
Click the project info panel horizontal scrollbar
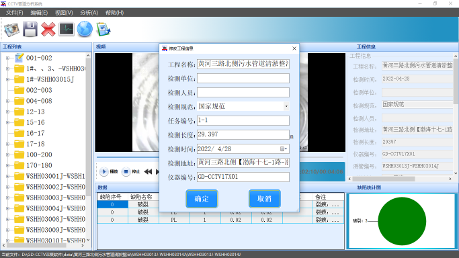point(384,179)
